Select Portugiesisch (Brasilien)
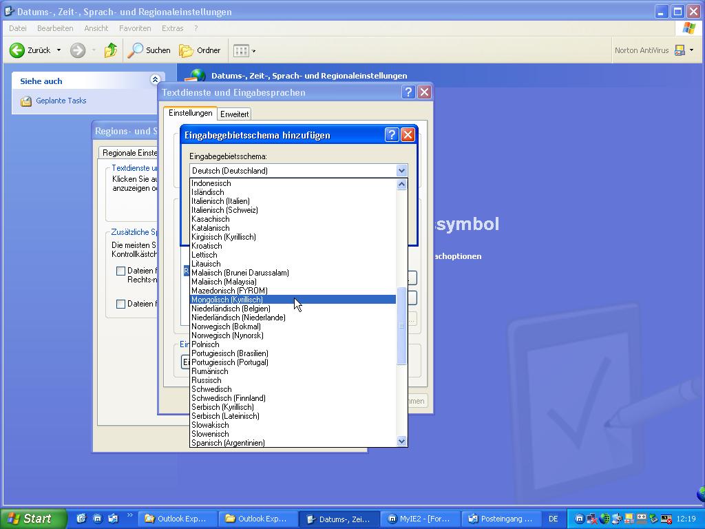This screenshot has height=529, width=705. click(293, 353)
